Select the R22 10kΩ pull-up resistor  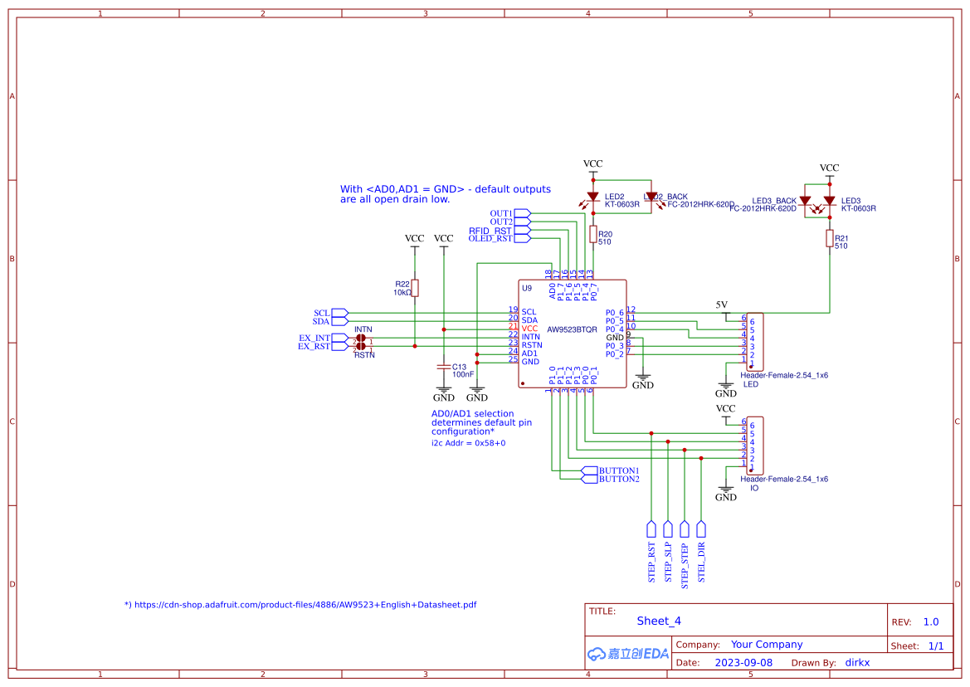point(414,288)
